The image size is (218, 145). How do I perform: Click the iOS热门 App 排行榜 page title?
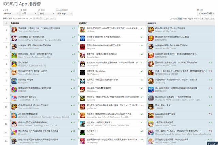pos(22,4)
